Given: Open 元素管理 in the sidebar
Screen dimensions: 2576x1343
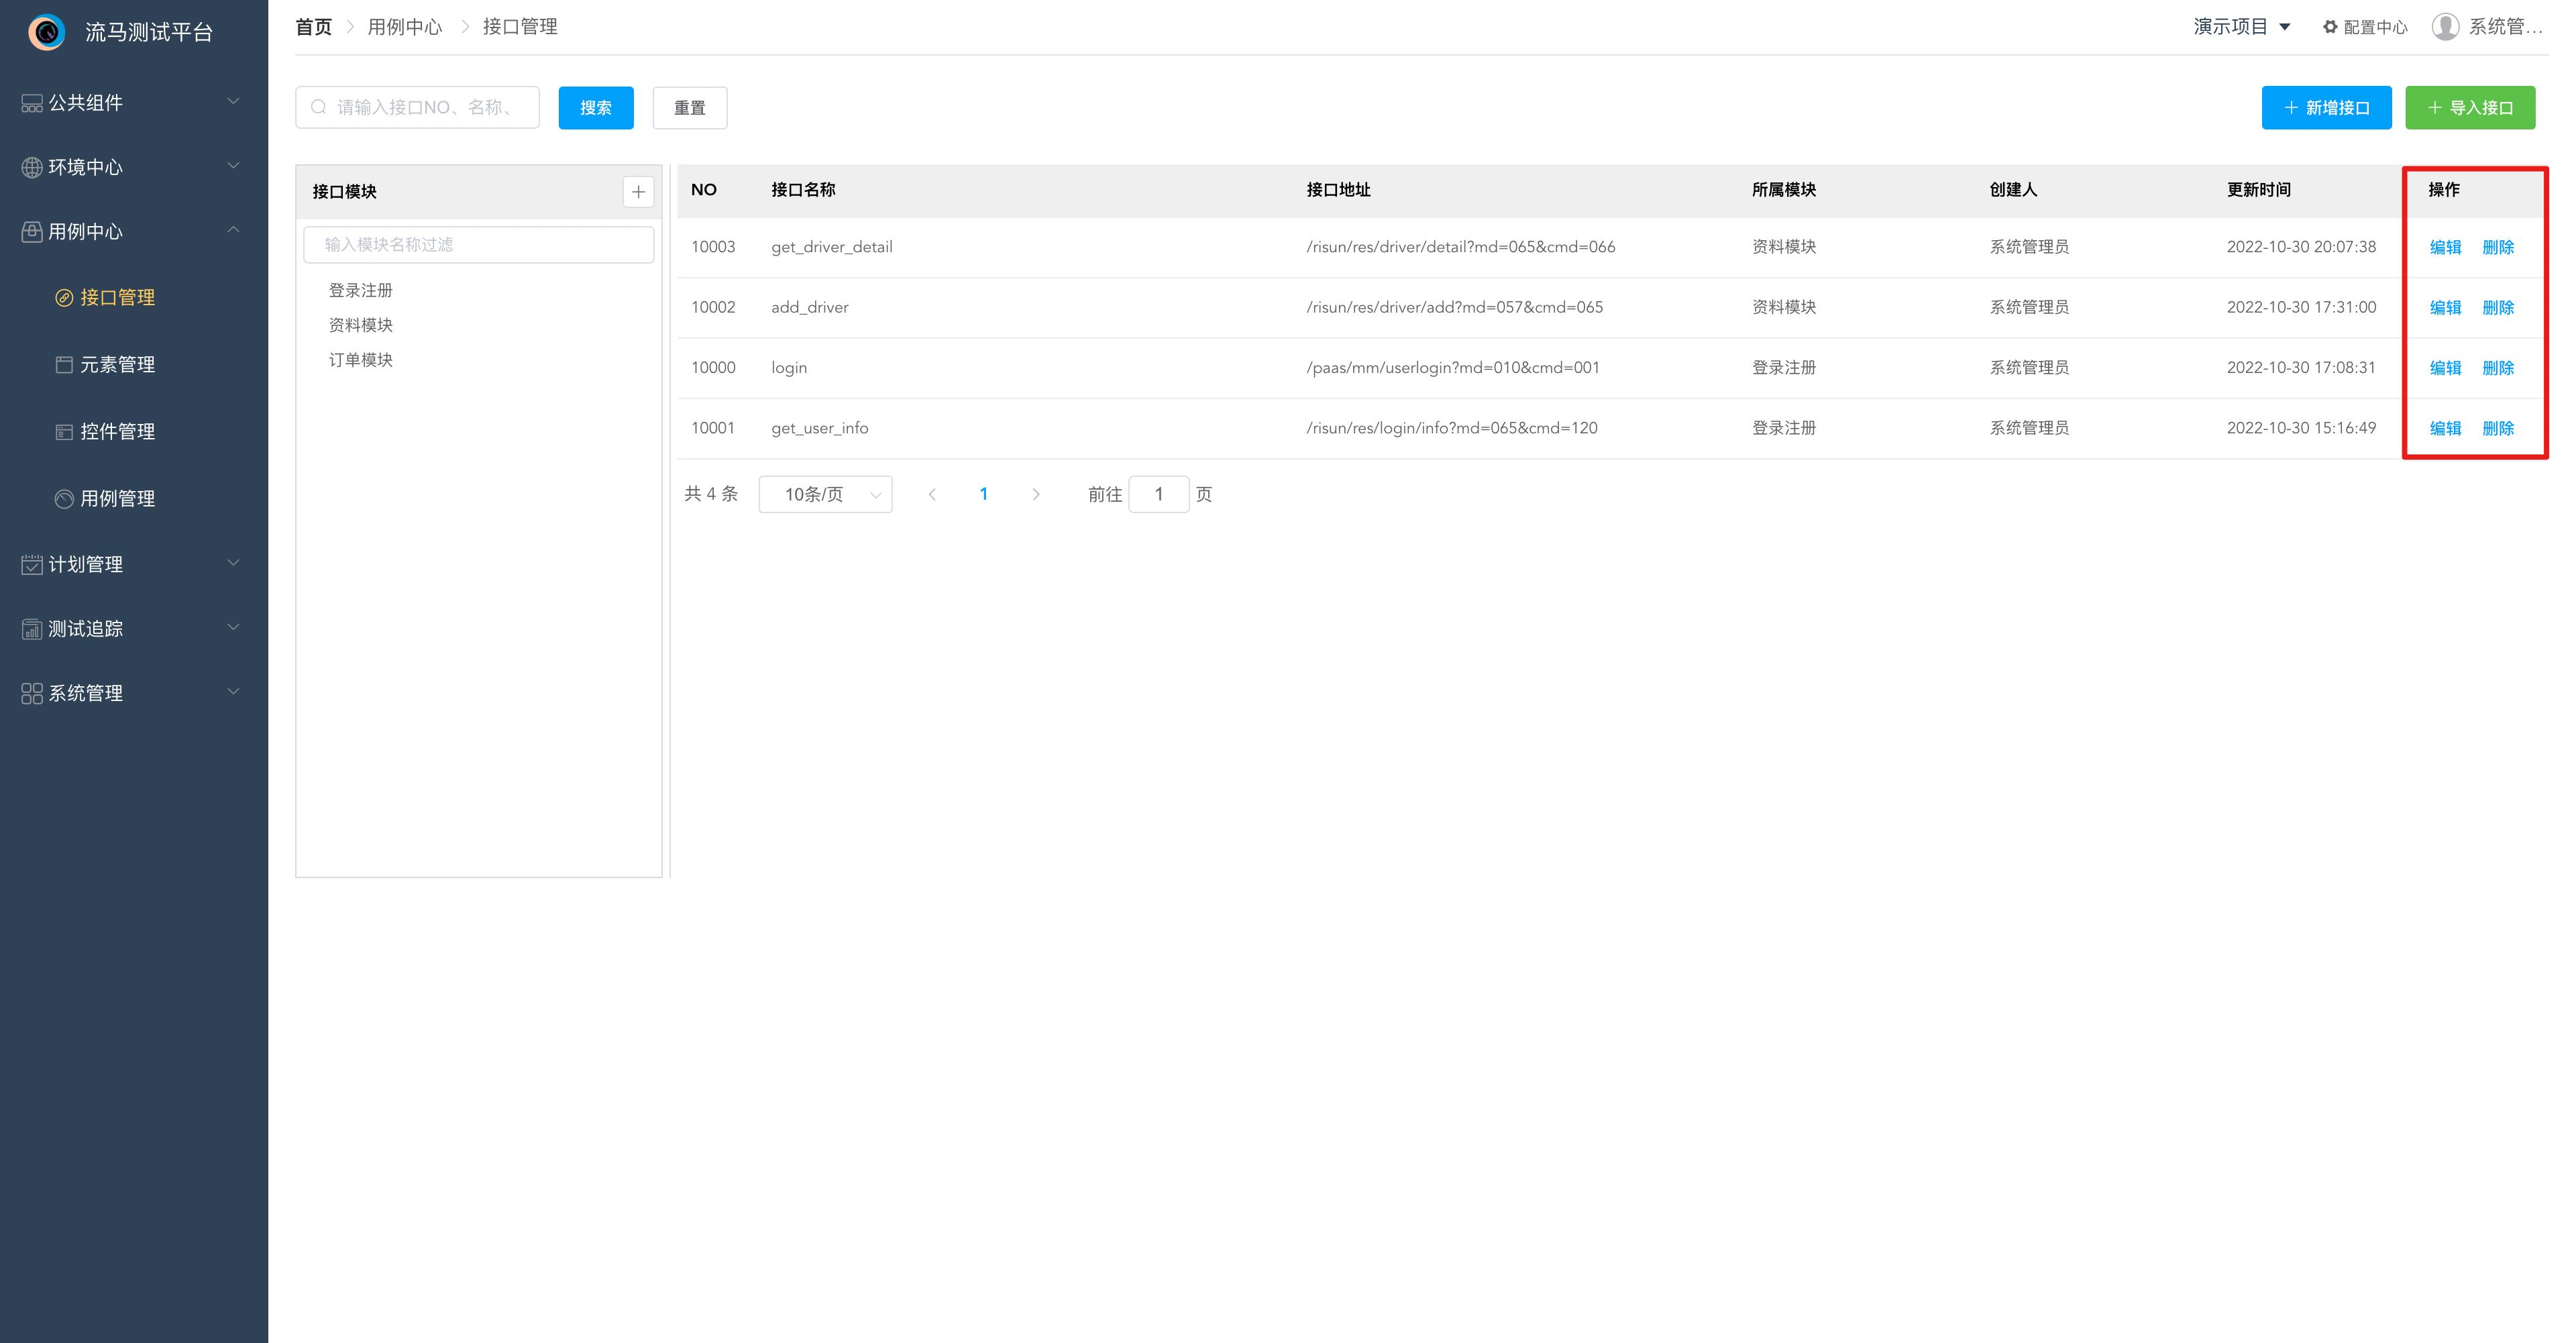Looking at the screenshot, I should click(117, 365).
